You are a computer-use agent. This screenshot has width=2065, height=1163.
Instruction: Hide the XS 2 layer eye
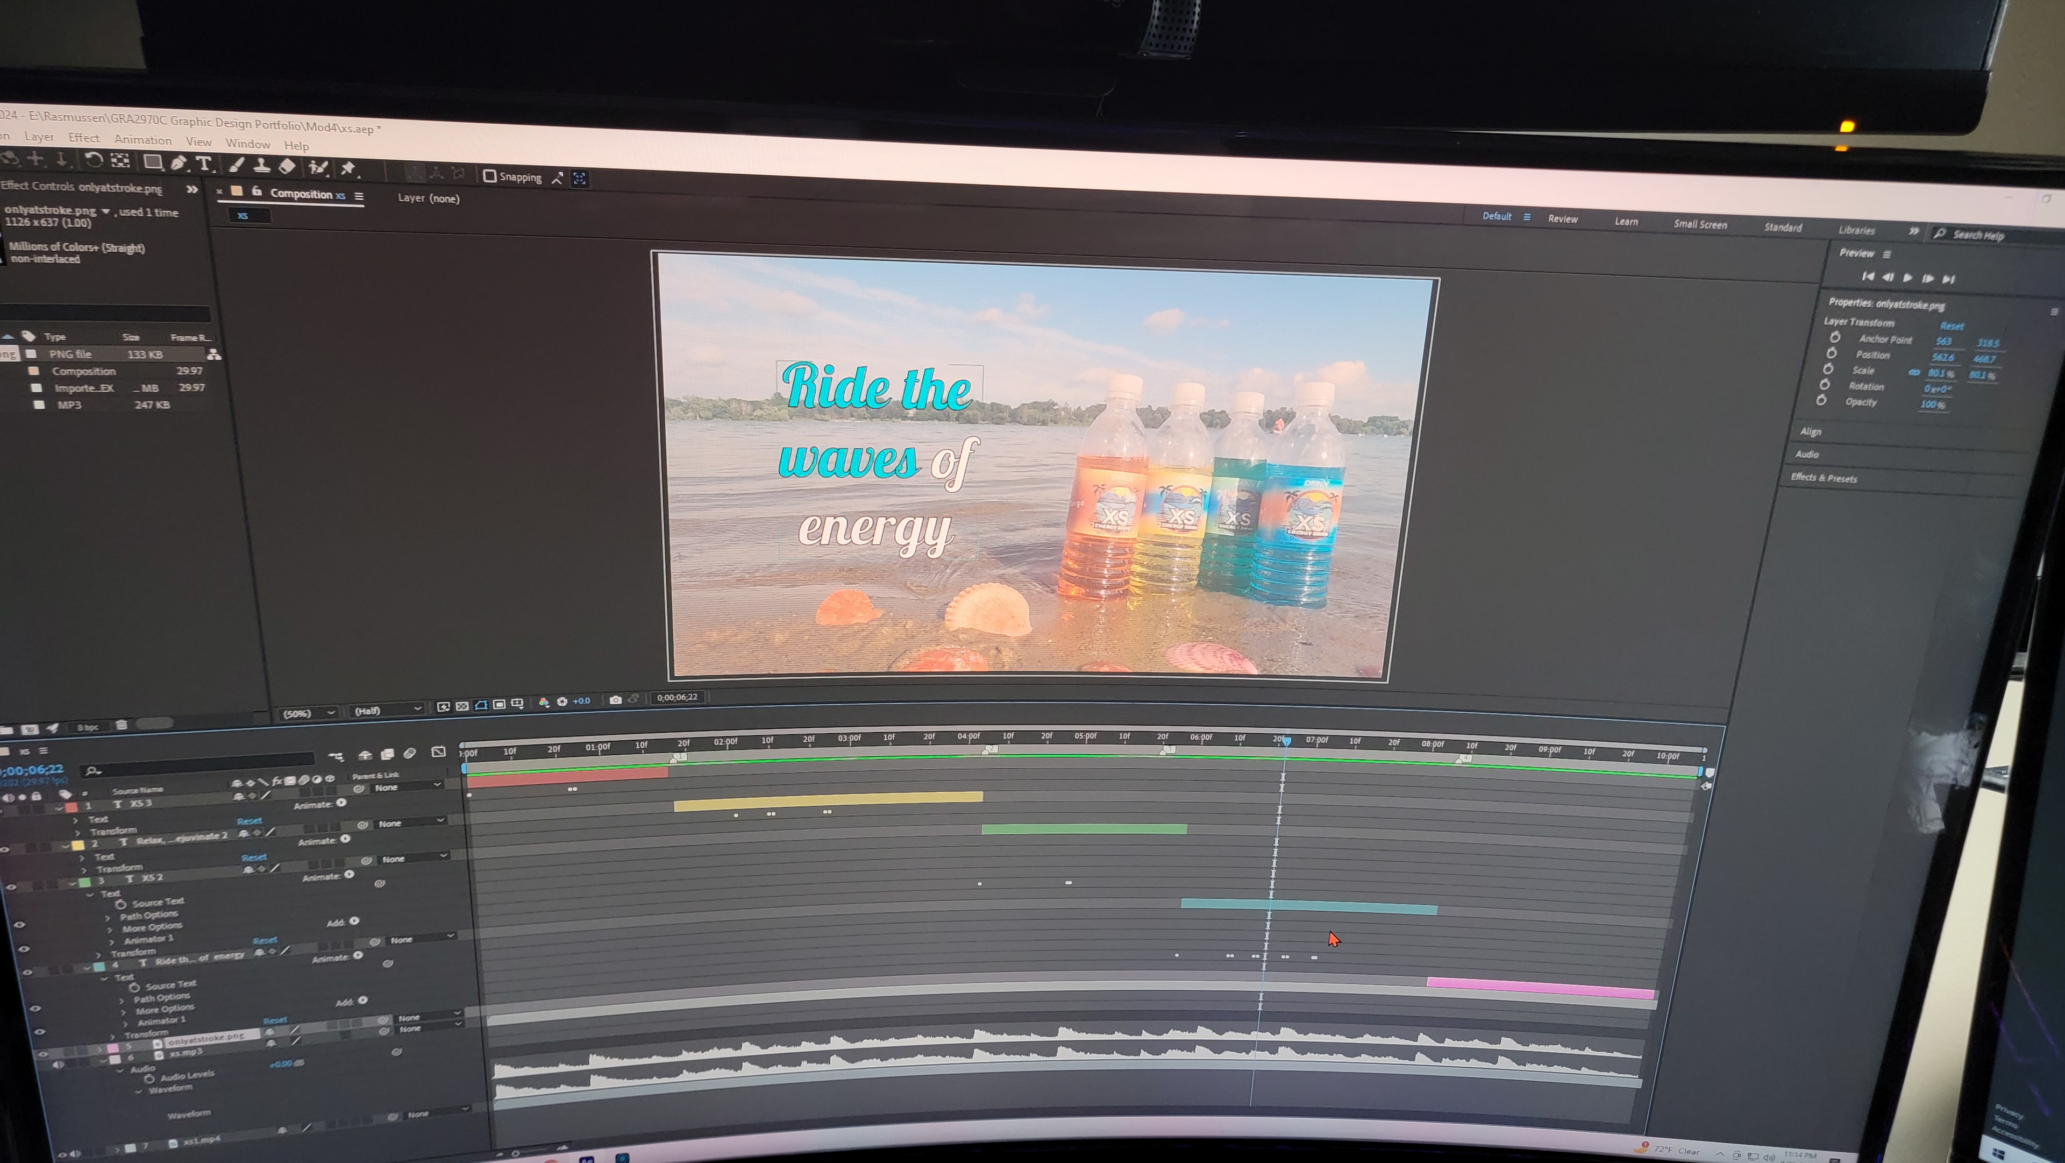[x=11, y=887]
